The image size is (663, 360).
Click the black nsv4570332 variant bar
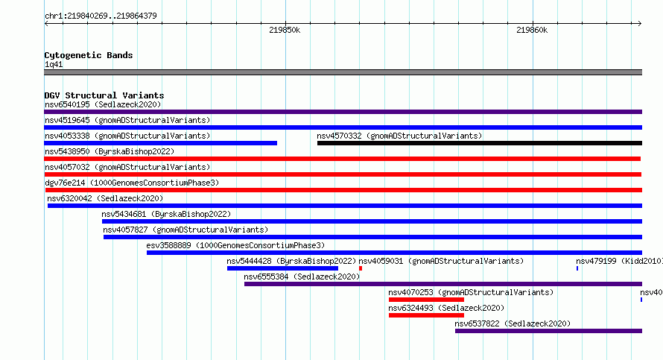tap(480, 143)
